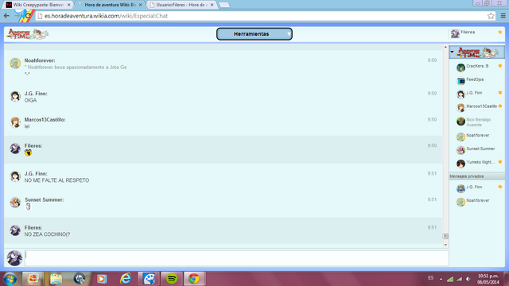Image resolution: width=509 pixels, height=286 pixels.
Task: Close the Usuario:Fileres tab
Action: point(212,5)
